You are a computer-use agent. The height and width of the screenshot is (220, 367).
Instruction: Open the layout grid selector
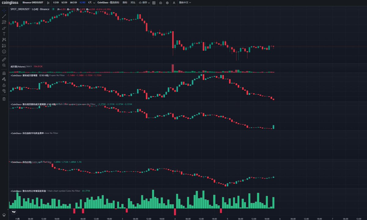click(x=154, y=2)
